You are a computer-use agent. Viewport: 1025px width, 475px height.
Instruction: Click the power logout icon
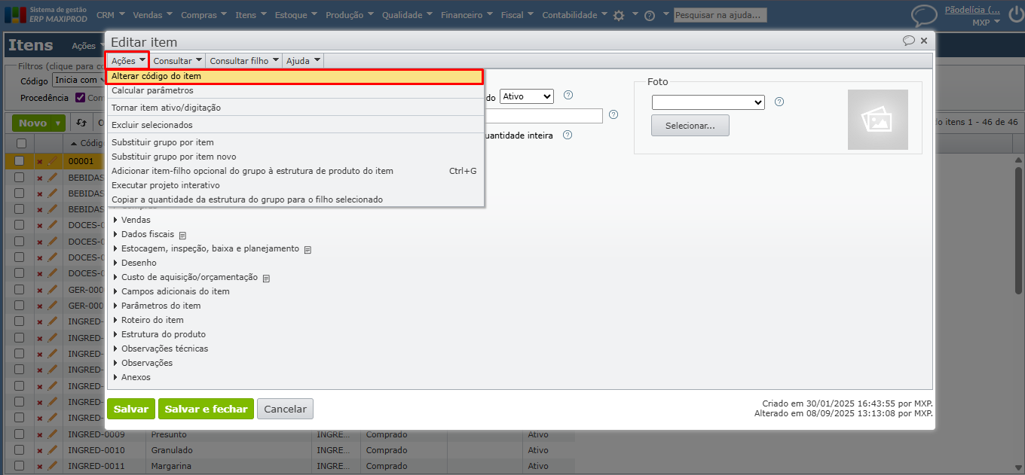pos(1015,15)
